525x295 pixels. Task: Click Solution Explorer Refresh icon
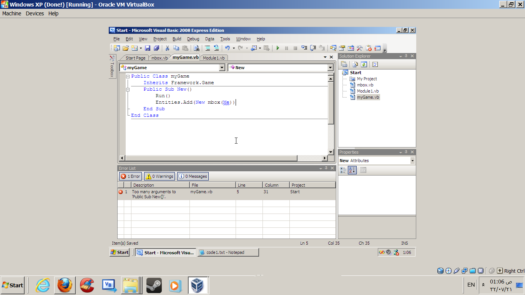tap(364, 65)
